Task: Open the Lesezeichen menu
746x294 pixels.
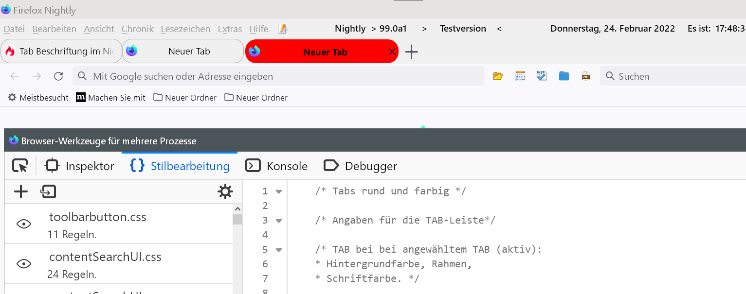Action: [x=185, y=29]
